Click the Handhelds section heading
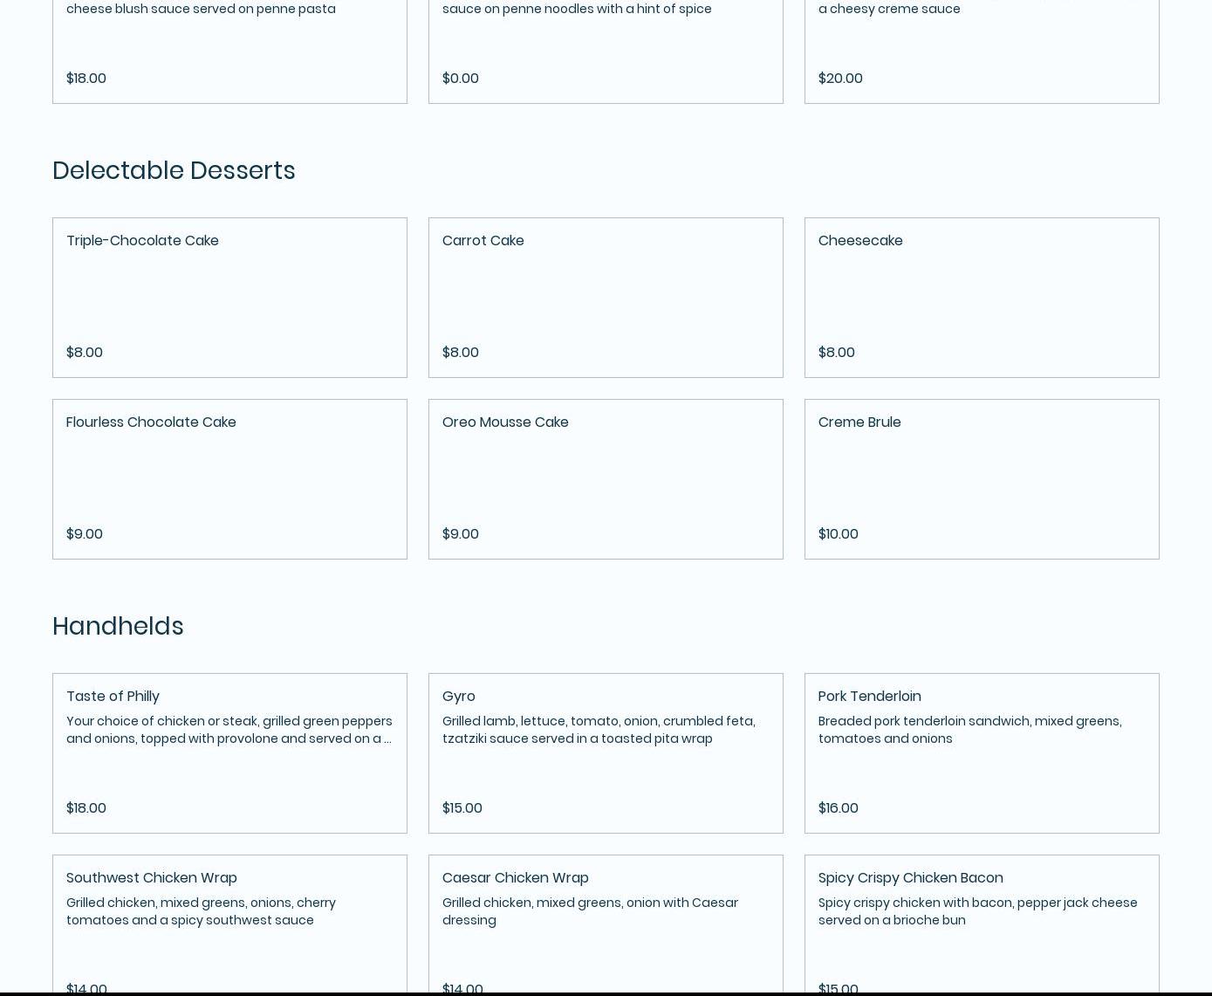The image size is (1212, 996). [118, 626]
